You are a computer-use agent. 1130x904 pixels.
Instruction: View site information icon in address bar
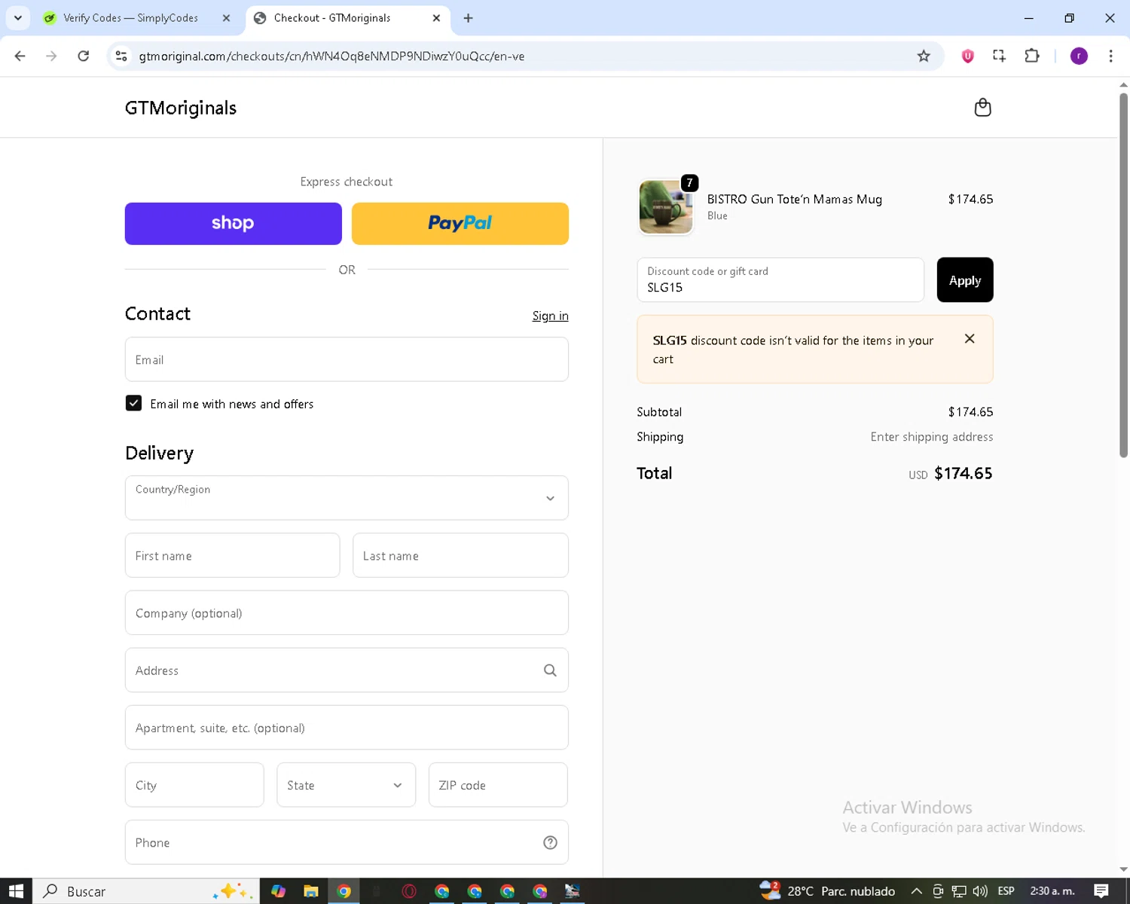121,56
